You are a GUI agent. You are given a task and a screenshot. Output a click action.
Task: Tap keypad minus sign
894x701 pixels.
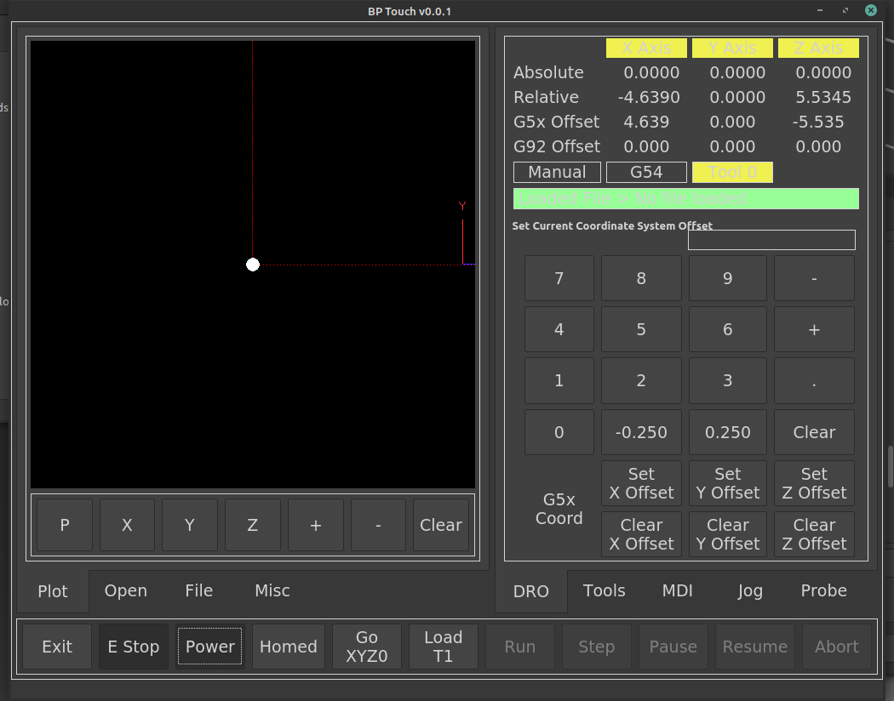814,278
